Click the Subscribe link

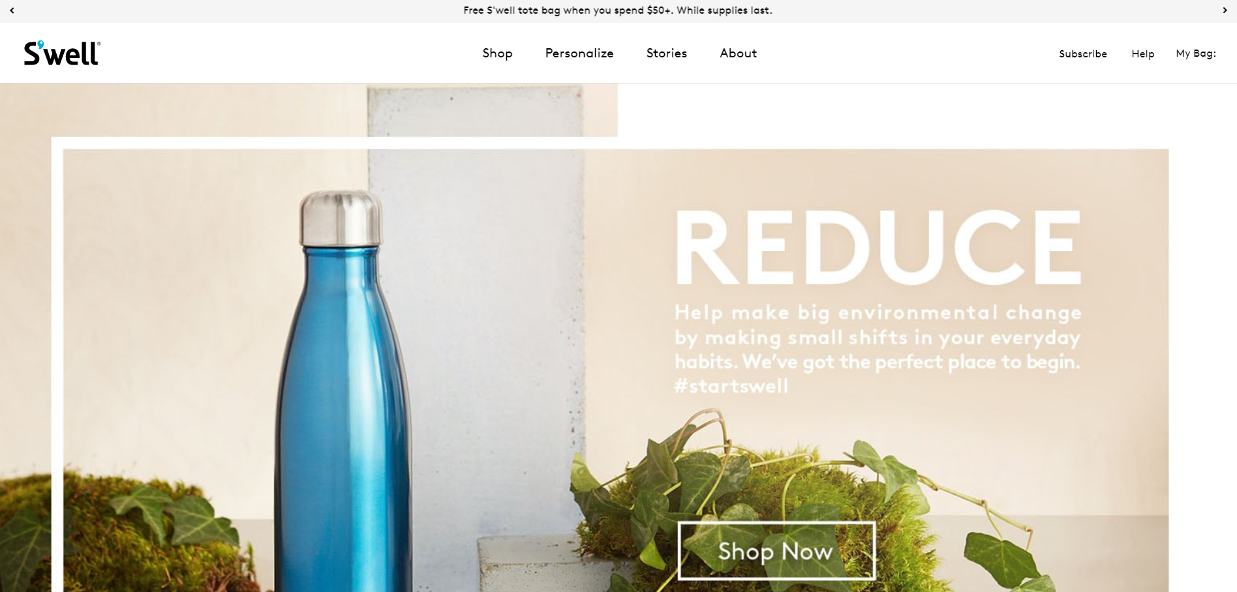tap(1083, 54)
